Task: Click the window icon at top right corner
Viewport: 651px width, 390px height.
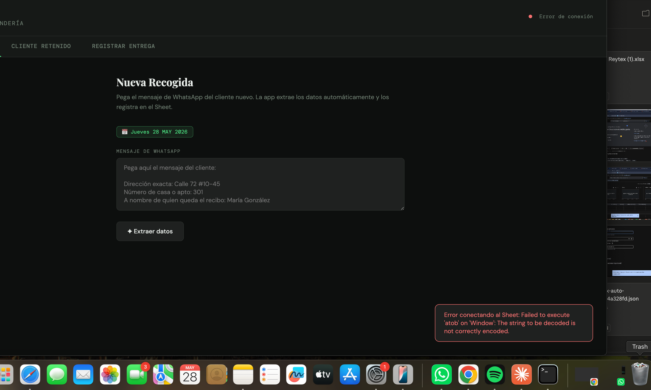Action: pos(646,13)
